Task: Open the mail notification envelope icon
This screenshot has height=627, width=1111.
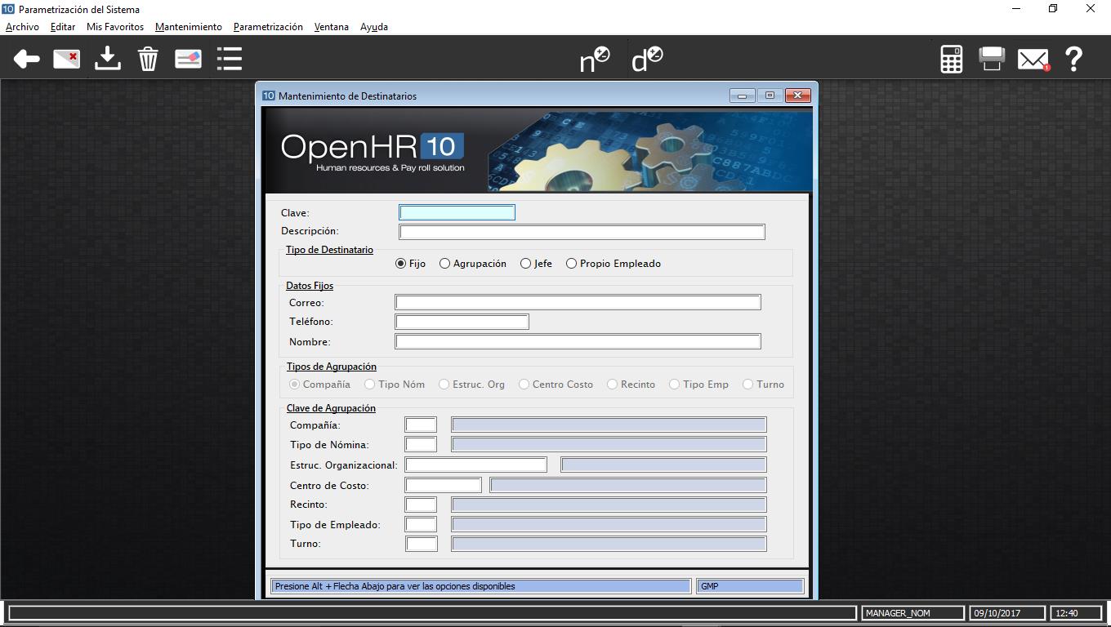Action: pyautogui.click(x=1033, y=59)
